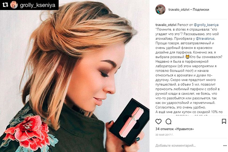Click the cat emoji in the caption
Image resolution: width=228 pixels, height=152 pixels.
[x=187, y=57]
